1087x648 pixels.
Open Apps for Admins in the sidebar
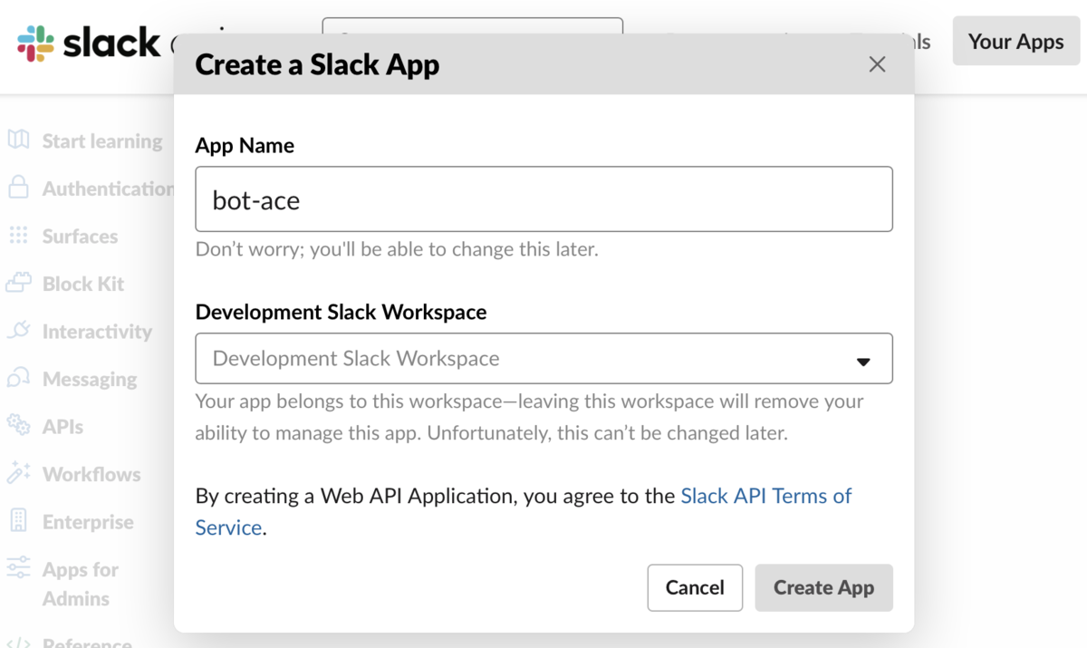click(81, 584)
